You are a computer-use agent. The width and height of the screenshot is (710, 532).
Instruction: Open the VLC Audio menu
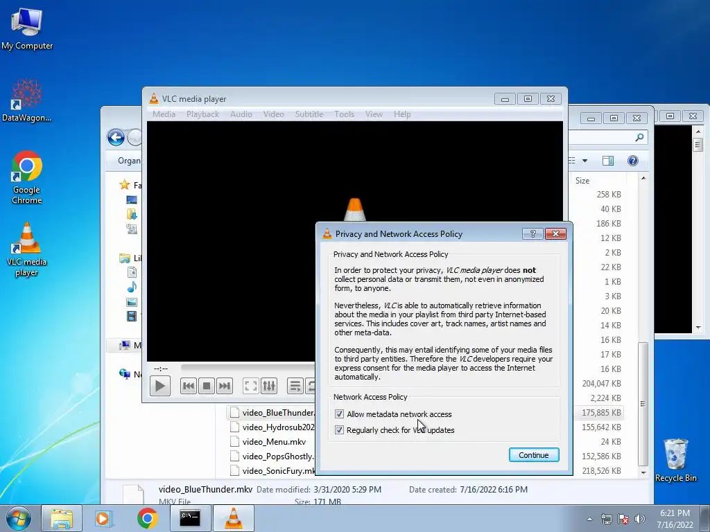[x=241, y=114]
